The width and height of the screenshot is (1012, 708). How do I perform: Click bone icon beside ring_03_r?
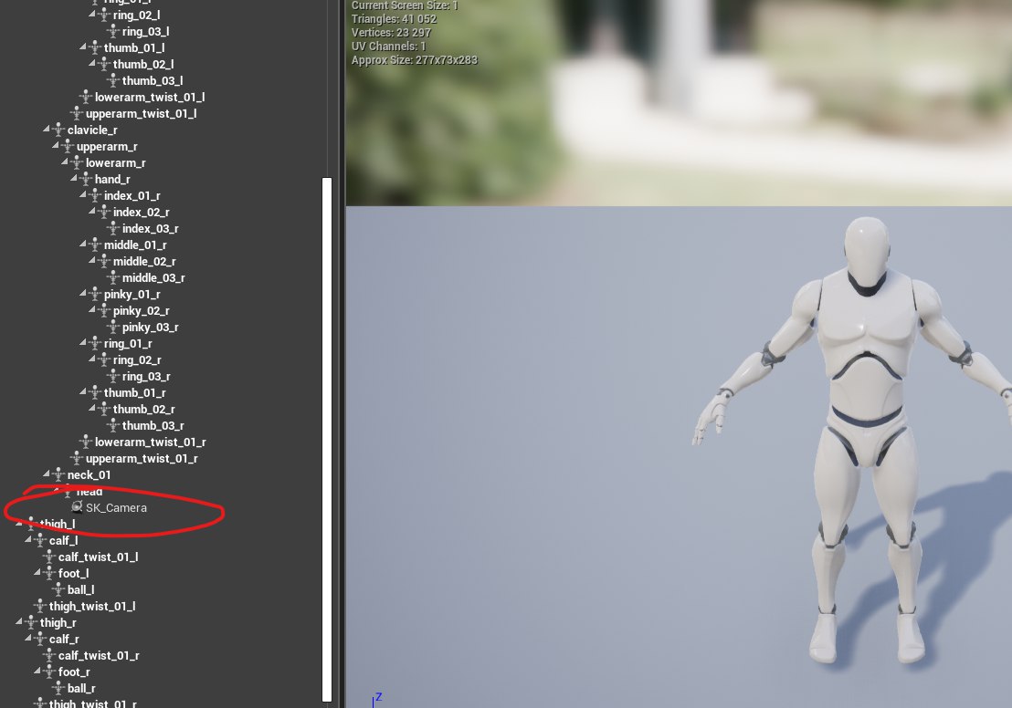[113, 376]
